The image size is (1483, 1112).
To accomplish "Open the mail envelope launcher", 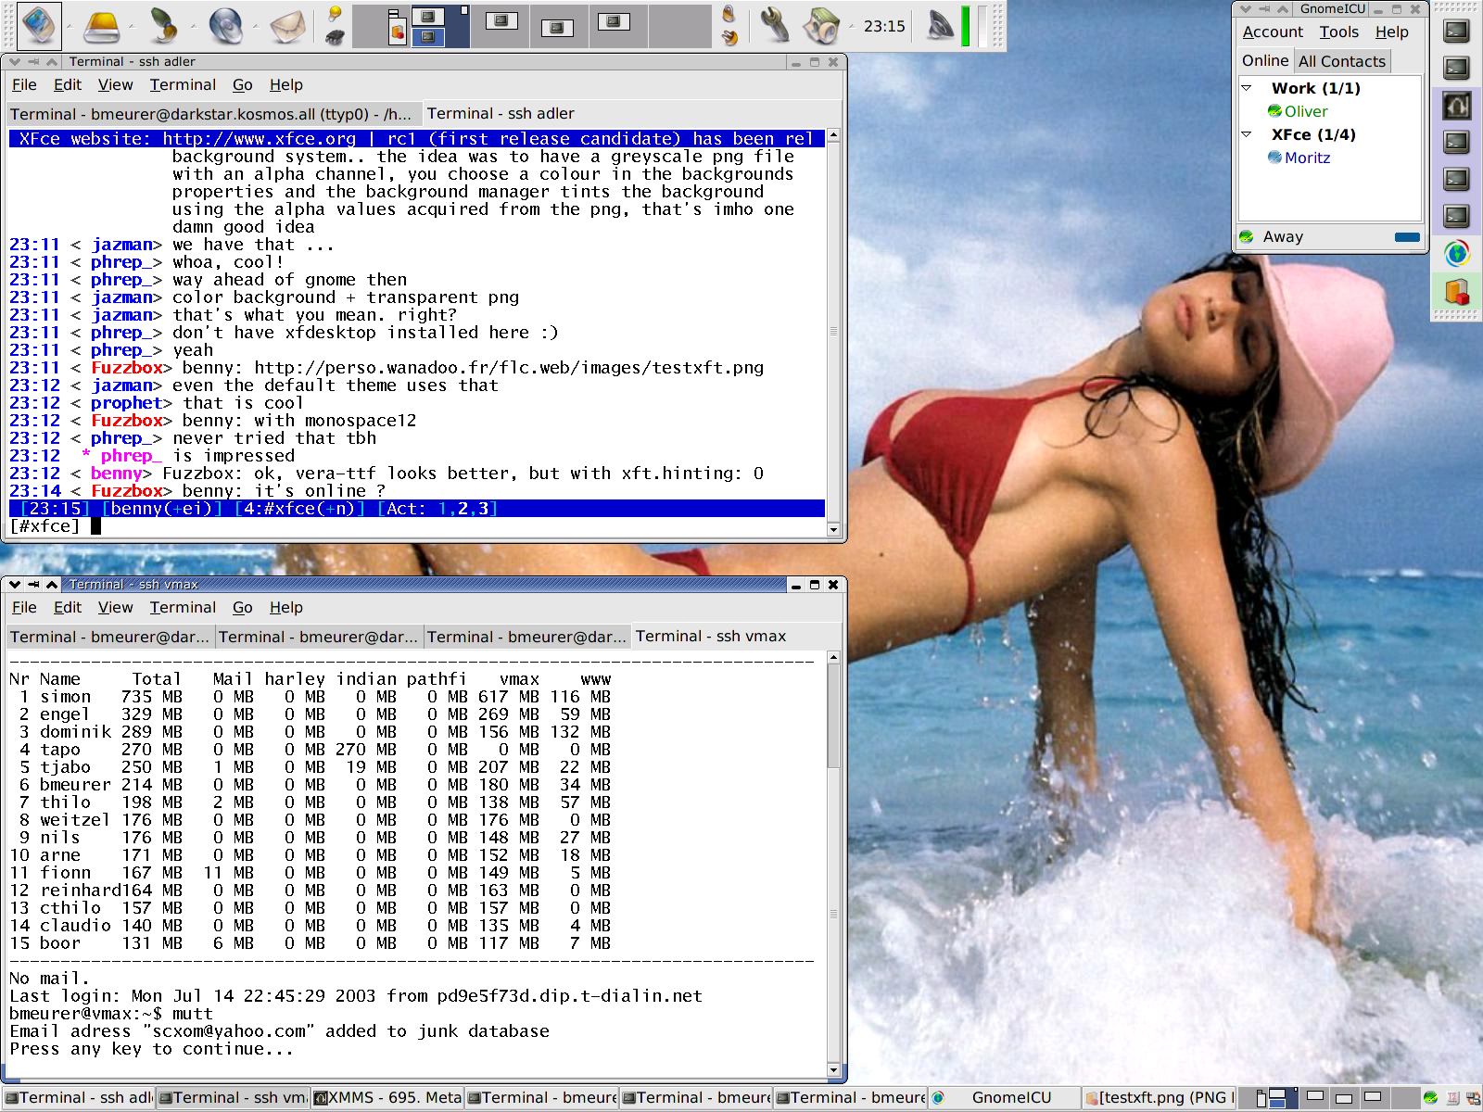I will pos(288,26).
